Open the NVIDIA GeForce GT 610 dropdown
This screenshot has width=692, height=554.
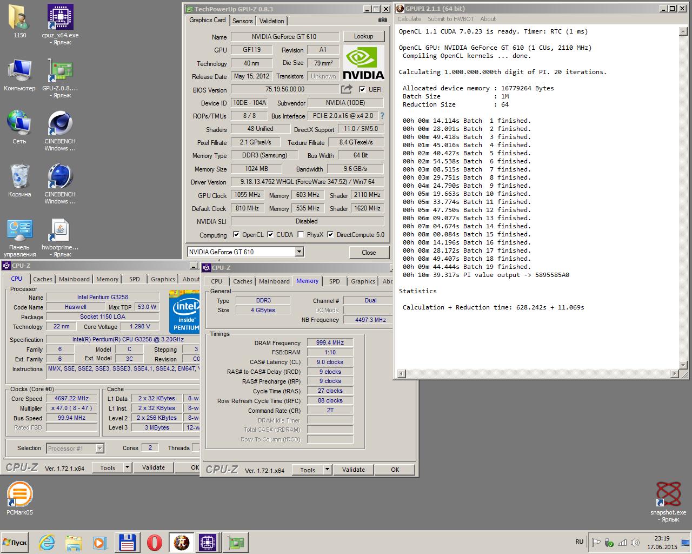pyautogui.click(x=299, y=252)
